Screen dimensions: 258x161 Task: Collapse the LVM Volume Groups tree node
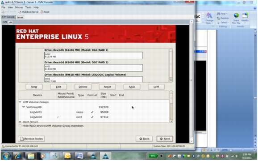click(x=20, y=102)
